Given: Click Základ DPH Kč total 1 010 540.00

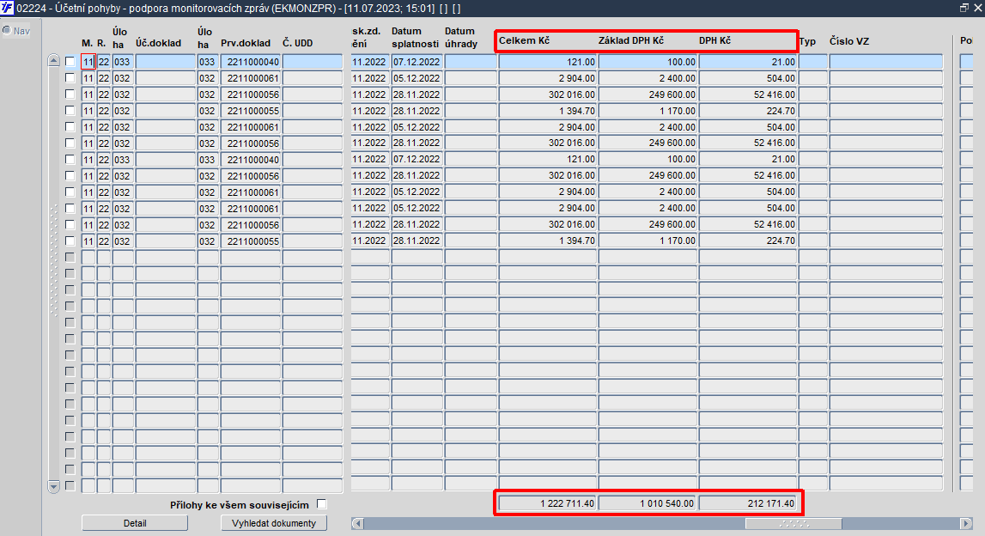Looking at the screenshot, I should (647, 503).
